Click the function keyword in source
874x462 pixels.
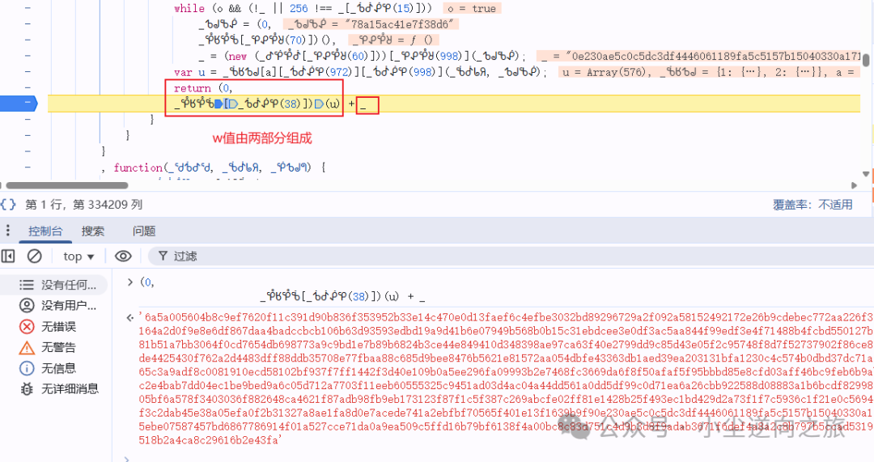point(138,167)
